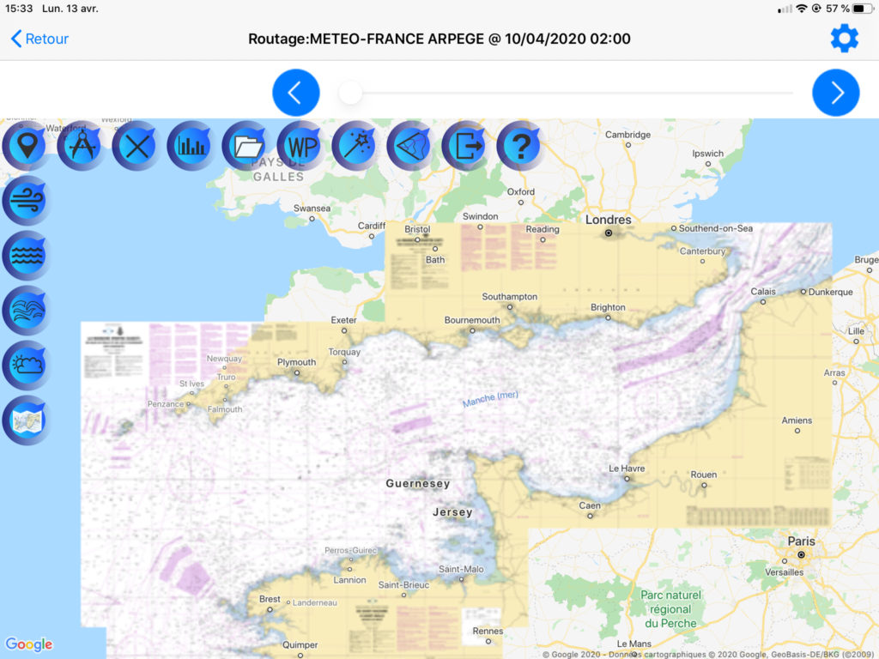Viewport: 879px width, 659px height.
Task: Tap the location pin marker icon
Action: [26, 146]
